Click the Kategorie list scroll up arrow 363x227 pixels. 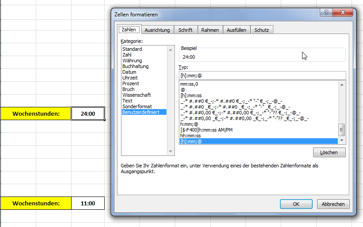pos(170,50)
